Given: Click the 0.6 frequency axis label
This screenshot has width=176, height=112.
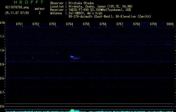Looking at the screenshot, I should [3, 106].
